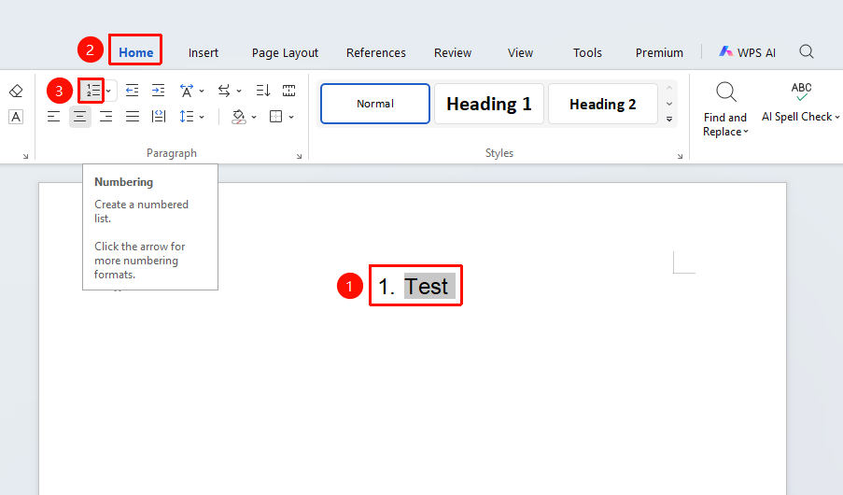843x495 pixels.
Task: Open Styles pane dialog launcher
Action: 681,156
